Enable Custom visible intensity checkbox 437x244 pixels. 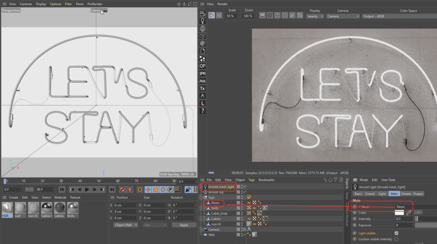click(x=396, y=239)
